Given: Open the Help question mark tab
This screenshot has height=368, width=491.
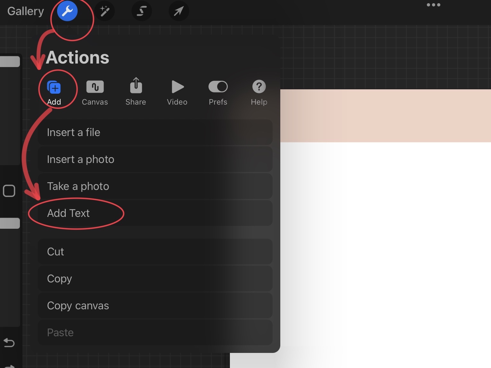Looking at the screenshot, I should tap(259, 92).
